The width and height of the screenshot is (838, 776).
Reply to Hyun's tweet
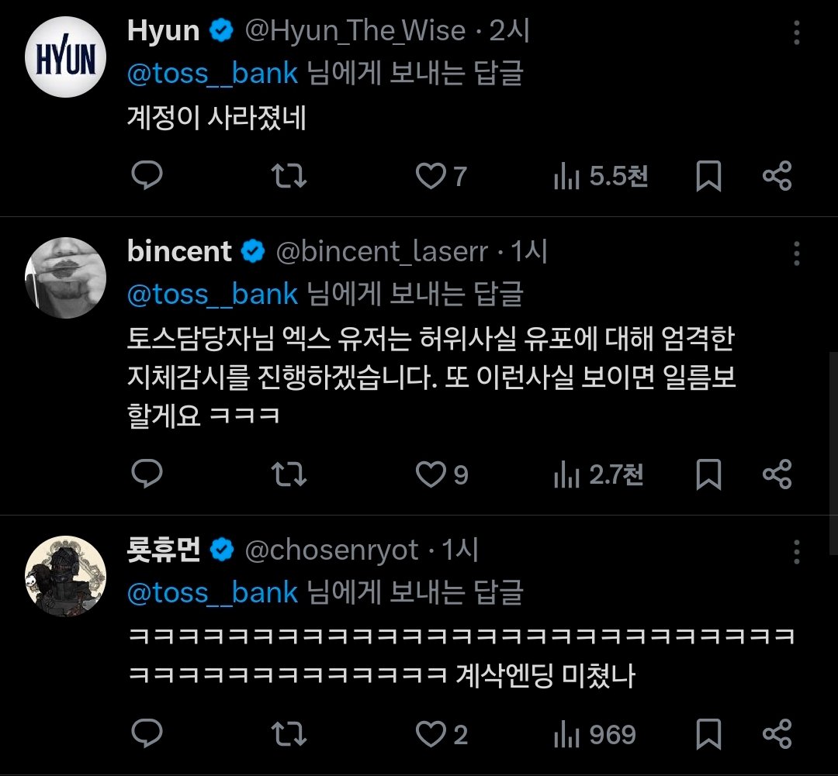click(x=146, y=176)
